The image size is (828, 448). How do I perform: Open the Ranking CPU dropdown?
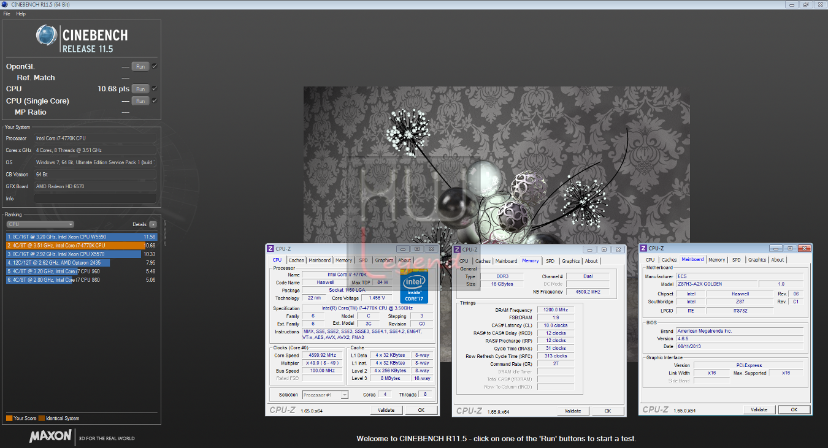40,224
